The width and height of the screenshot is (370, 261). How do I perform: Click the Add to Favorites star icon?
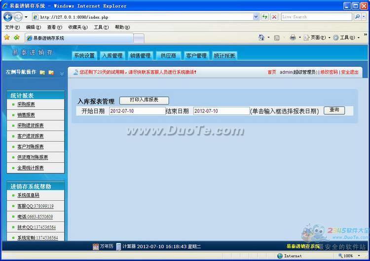tap(16, 38)
